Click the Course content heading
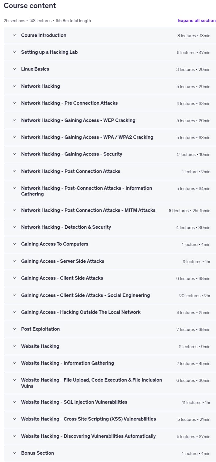 (x=30, y=6)
